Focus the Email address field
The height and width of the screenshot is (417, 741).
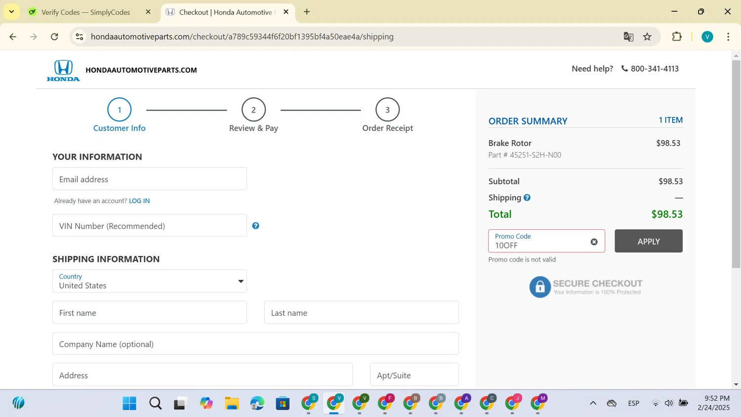click(x=150, y=179)
